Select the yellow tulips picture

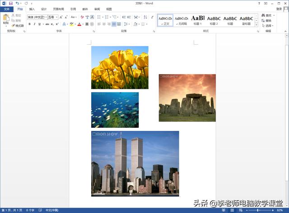[x=120, y=67]
